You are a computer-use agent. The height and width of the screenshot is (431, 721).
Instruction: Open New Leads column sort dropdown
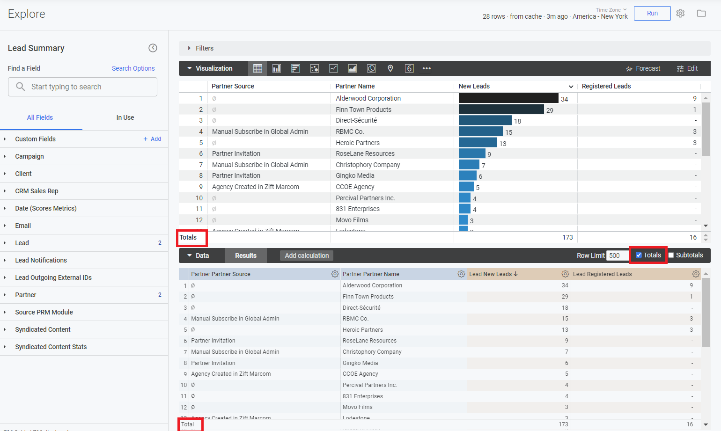point(571,87)
